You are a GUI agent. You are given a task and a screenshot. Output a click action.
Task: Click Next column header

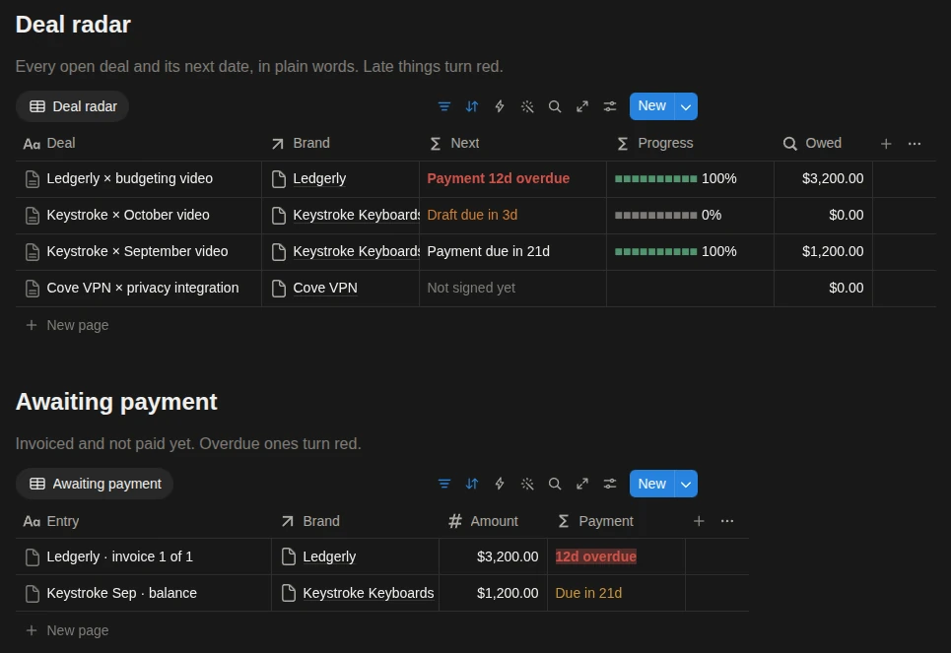coord(513,143)
